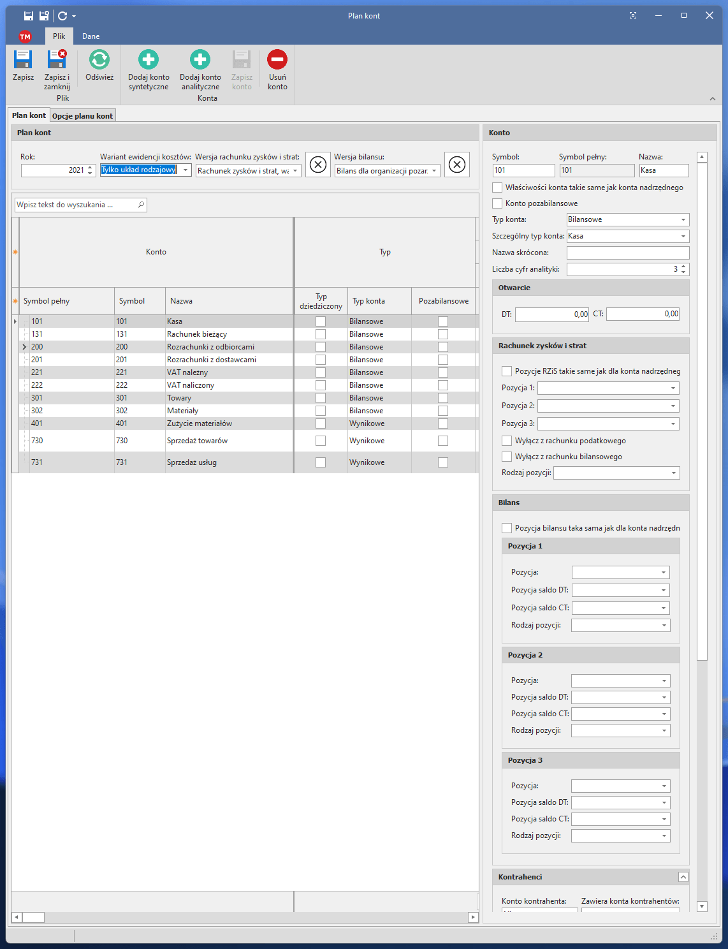Click Dodaj konto syntetyczne icon
This screenshot has height=949, width=728.
[x=149, y=60]
